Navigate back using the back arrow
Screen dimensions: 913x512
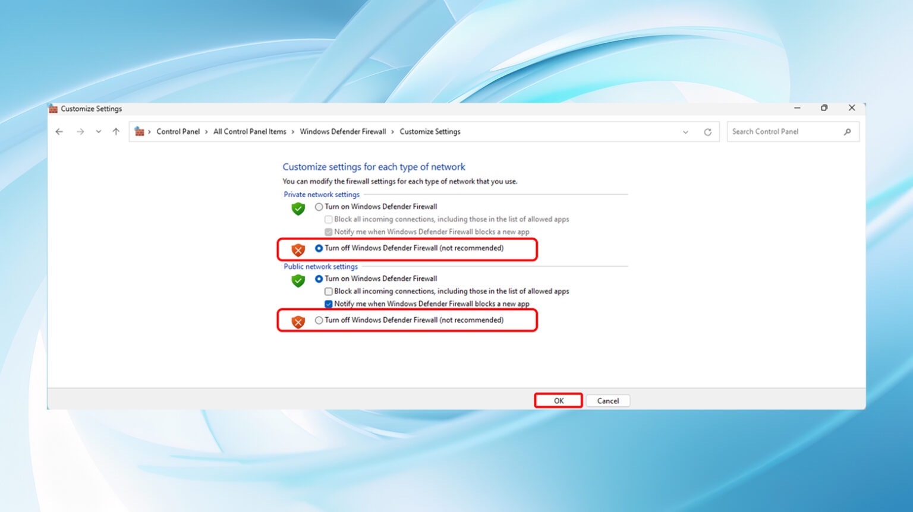tap(59, 131)
